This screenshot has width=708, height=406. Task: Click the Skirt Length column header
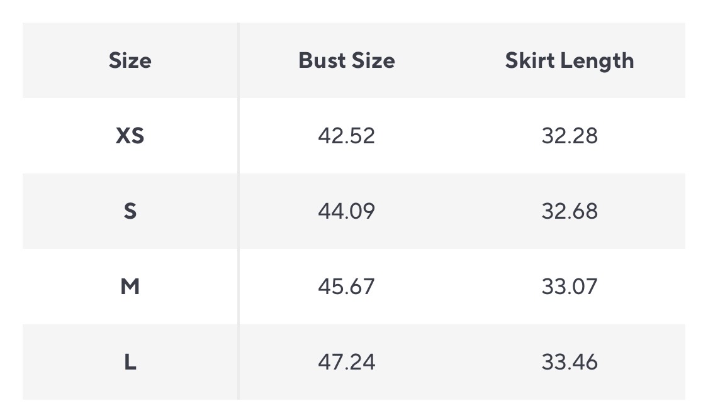569,60
